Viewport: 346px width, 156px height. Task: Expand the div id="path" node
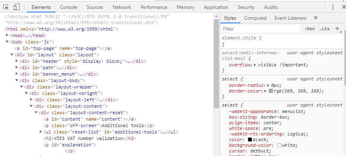(17, 67)
